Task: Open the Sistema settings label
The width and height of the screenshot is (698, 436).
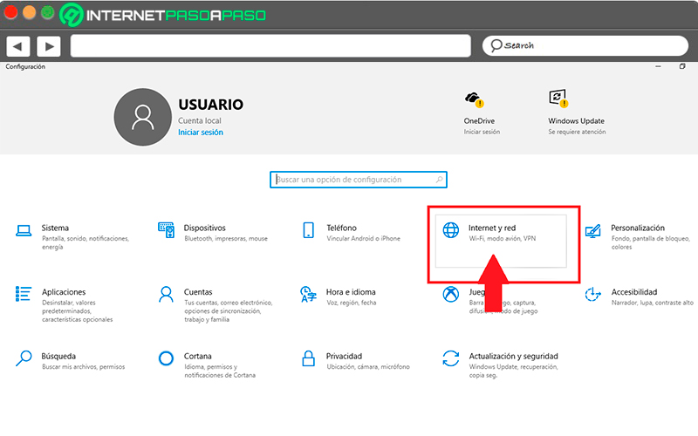Action: [x=55, y=228]
